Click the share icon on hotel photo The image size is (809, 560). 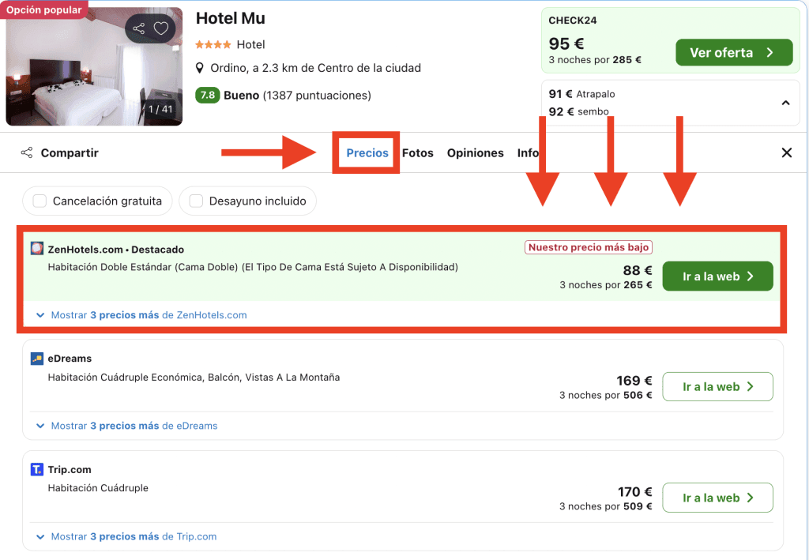[139, 29]
